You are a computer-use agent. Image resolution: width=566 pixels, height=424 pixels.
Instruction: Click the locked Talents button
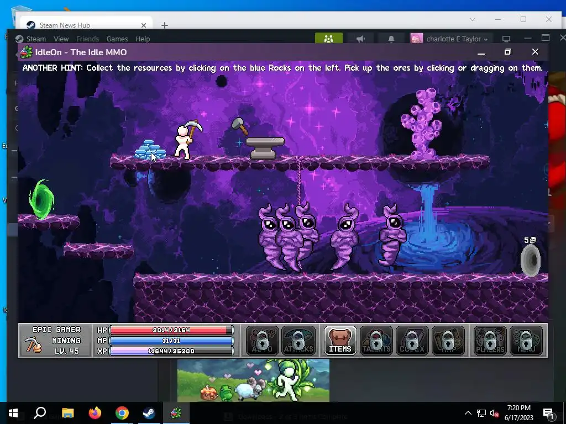(x=376, y=341)
